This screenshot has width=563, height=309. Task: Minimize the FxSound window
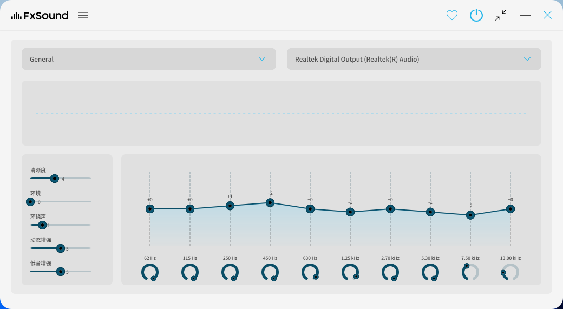(x=525, y=15)
